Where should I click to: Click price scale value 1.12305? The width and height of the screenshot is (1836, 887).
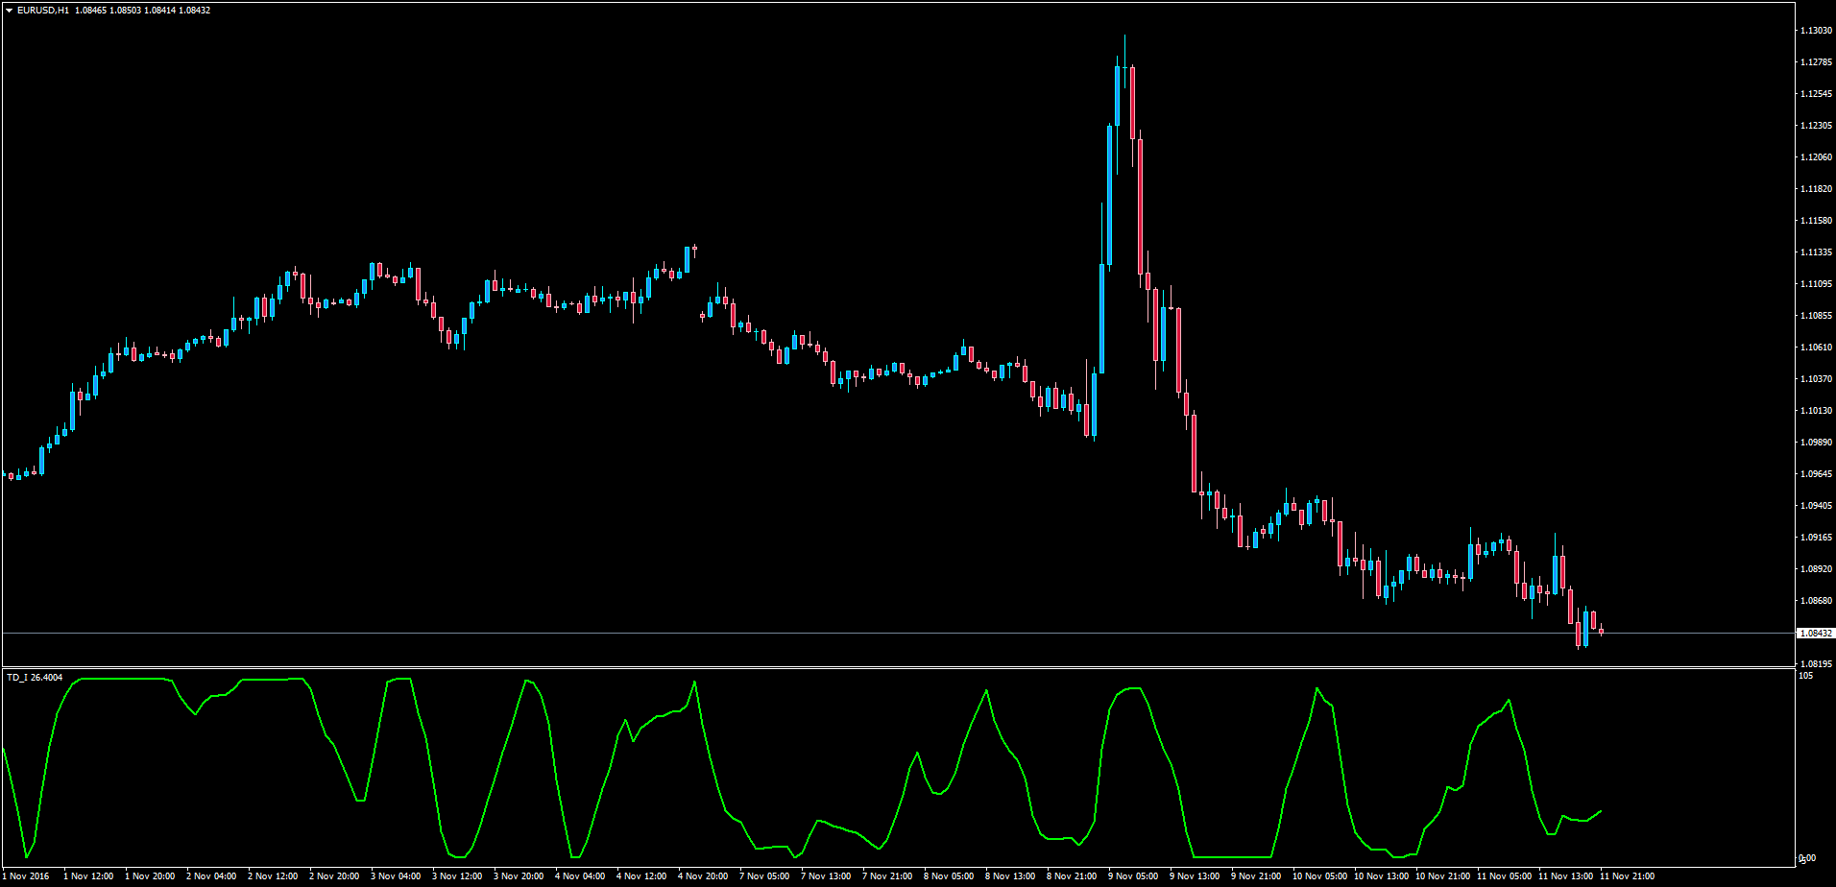click(x=1817, y=126)
